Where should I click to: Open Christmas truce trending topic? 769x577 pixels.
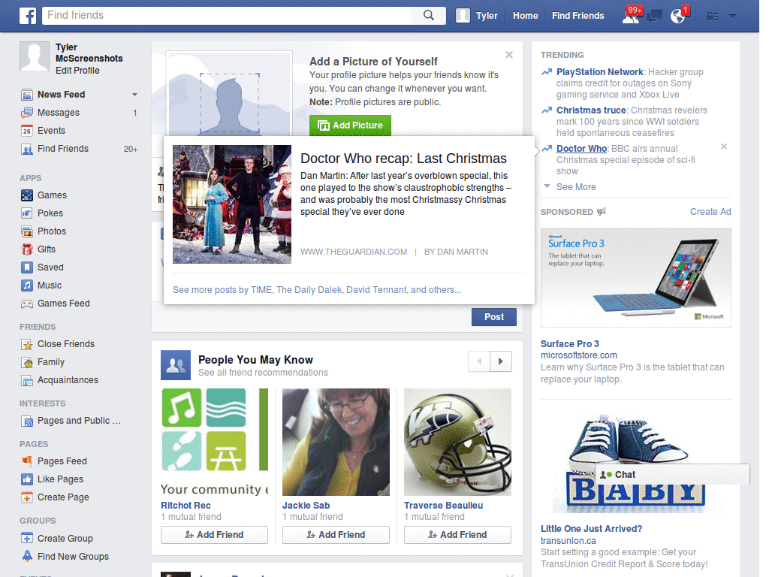coord(591,110)
